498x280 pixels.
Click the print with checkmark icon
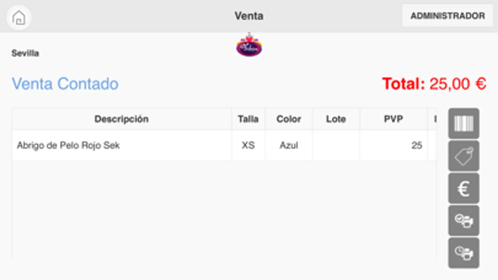pyautogui.click(x=463, y=221)
